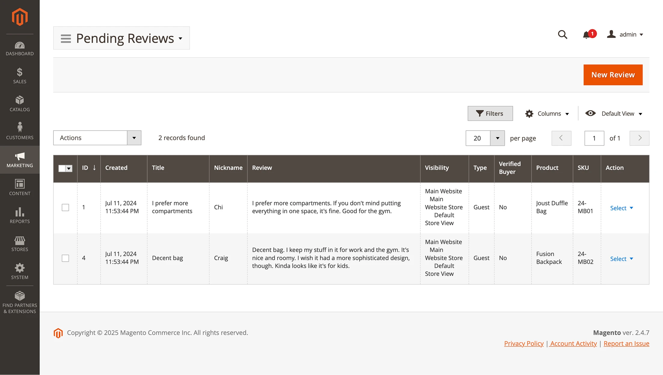
Task: Click the search magnifier icon
Action: coord(563,34)
